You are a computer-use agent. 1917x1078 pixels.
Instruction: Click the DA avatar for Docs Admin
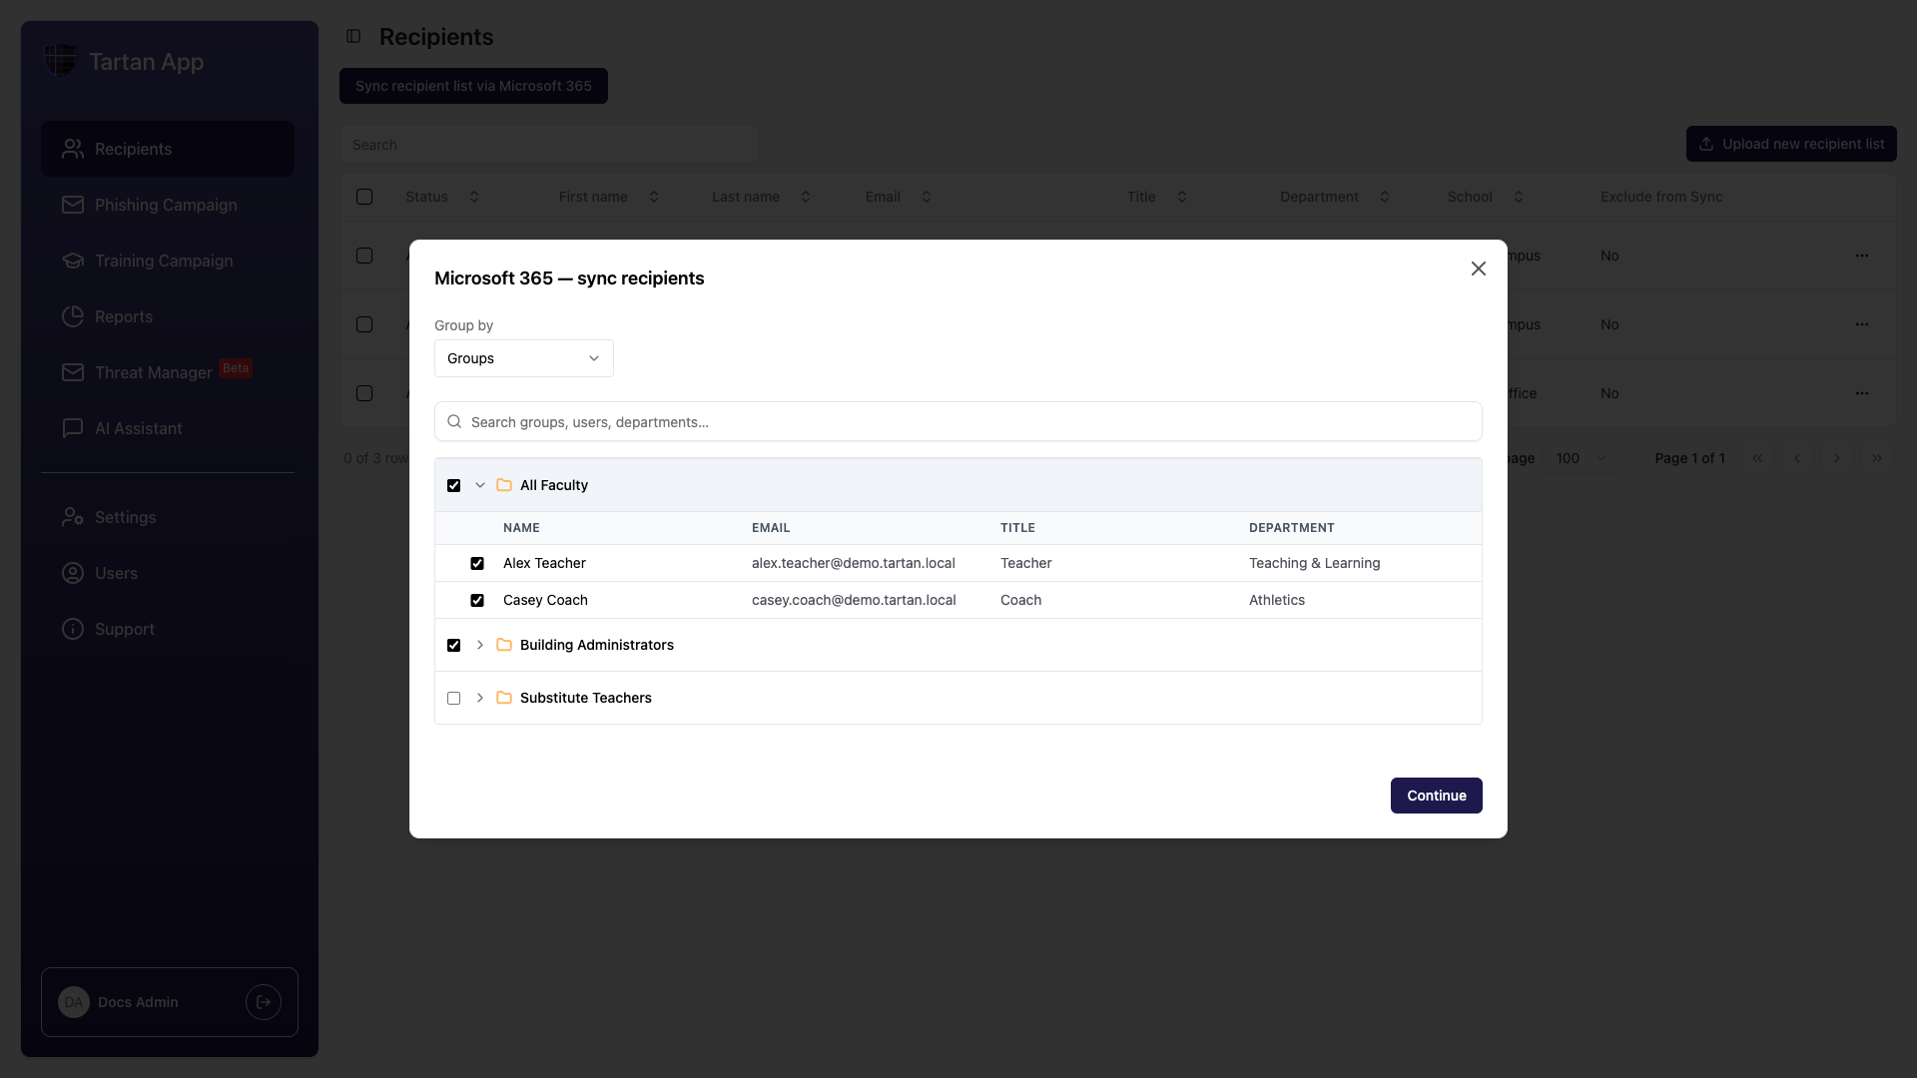pos(74,1002)
